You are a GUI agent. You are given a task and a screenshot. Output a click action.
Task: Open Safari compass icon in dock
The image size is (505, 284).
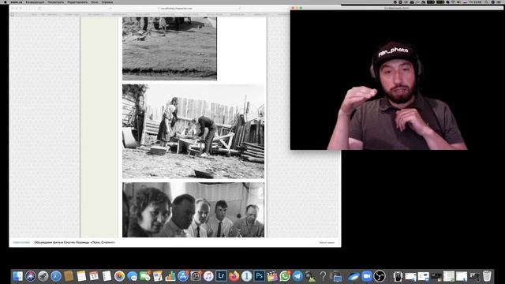(x=56, y=276)
